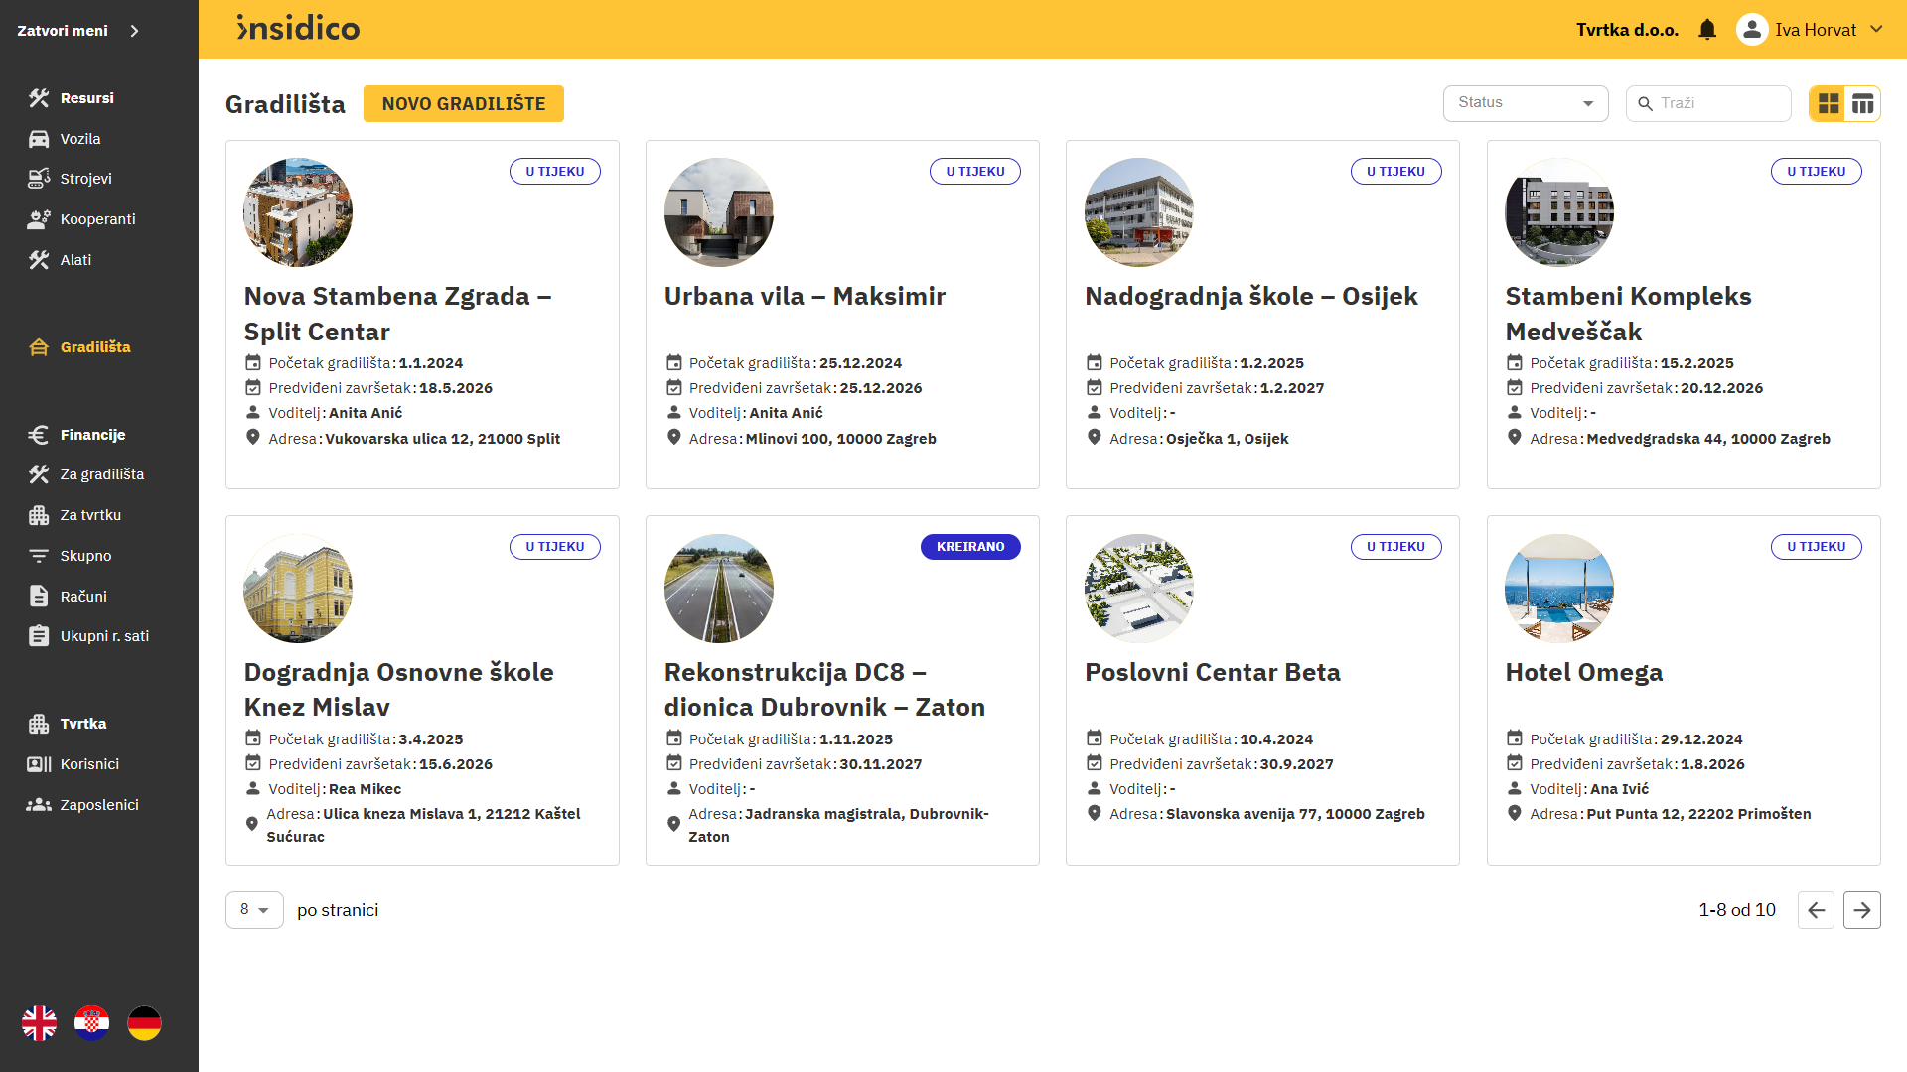Open the Vozila sidebar item
This screenshot has height=1072, width=1907.
79,139
